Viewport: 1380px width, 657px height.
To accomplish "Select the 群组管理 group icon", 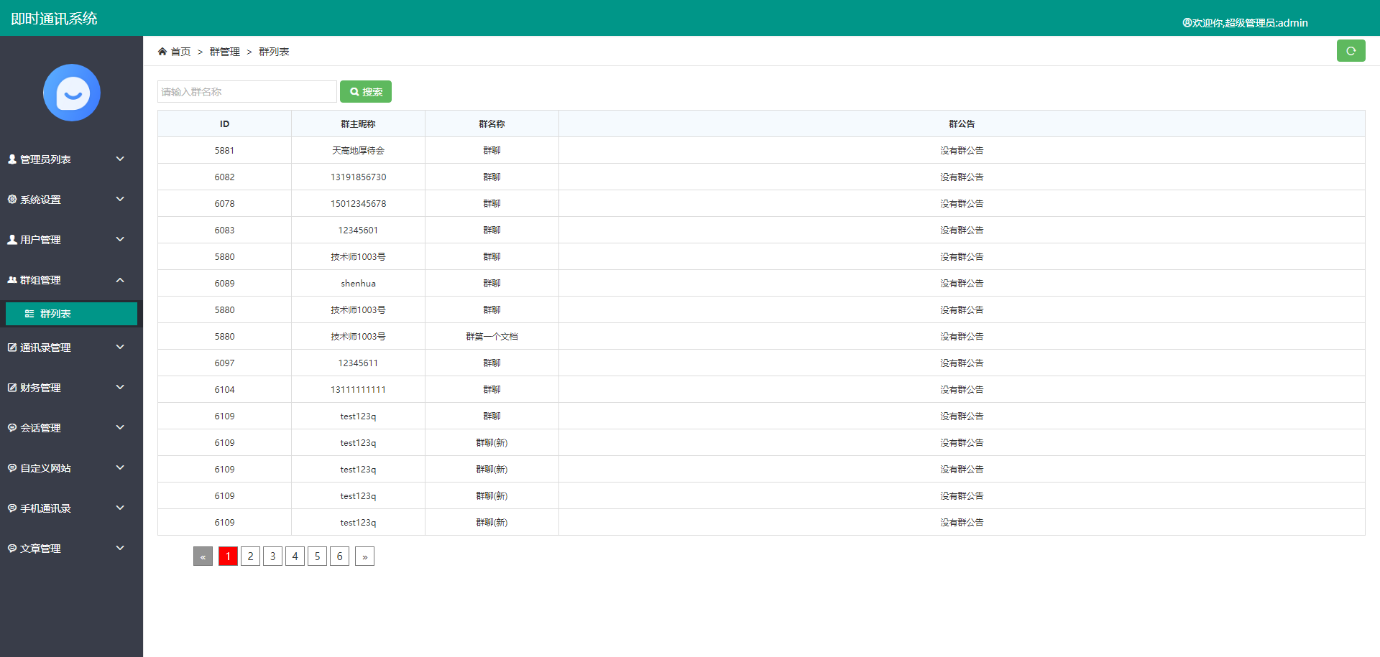I will click(x=11, y=279).
